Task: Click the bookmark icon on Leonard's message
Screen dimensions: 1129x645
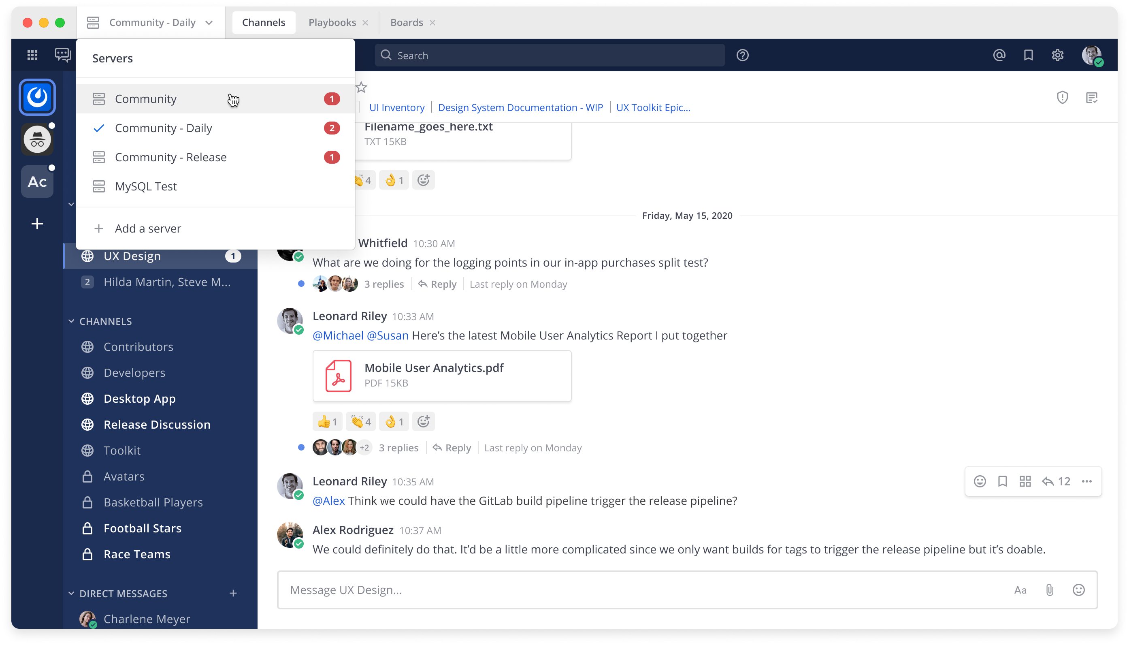Action: click(x=1003, y=481)
